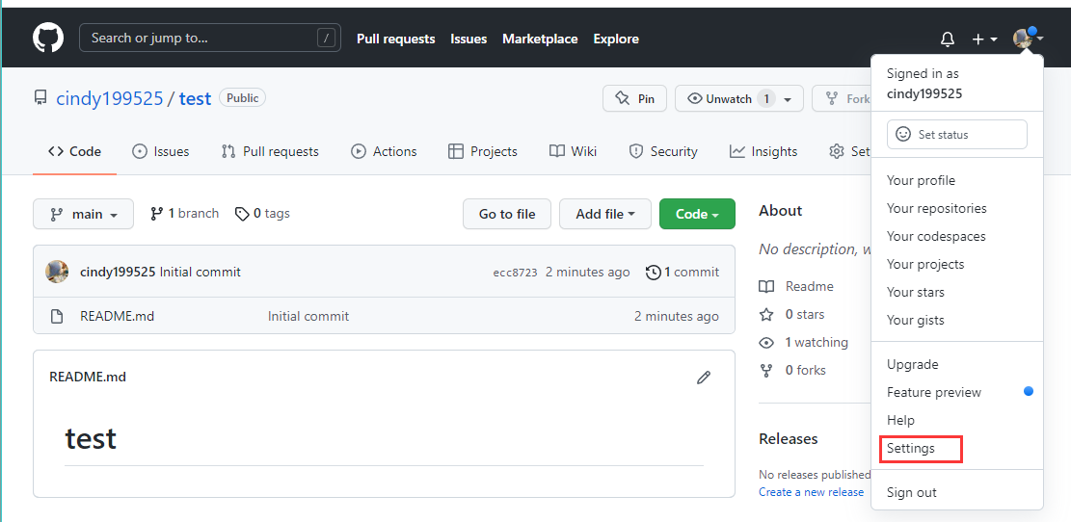
Task: Switch to the Wiki tab
Action: 573,151
